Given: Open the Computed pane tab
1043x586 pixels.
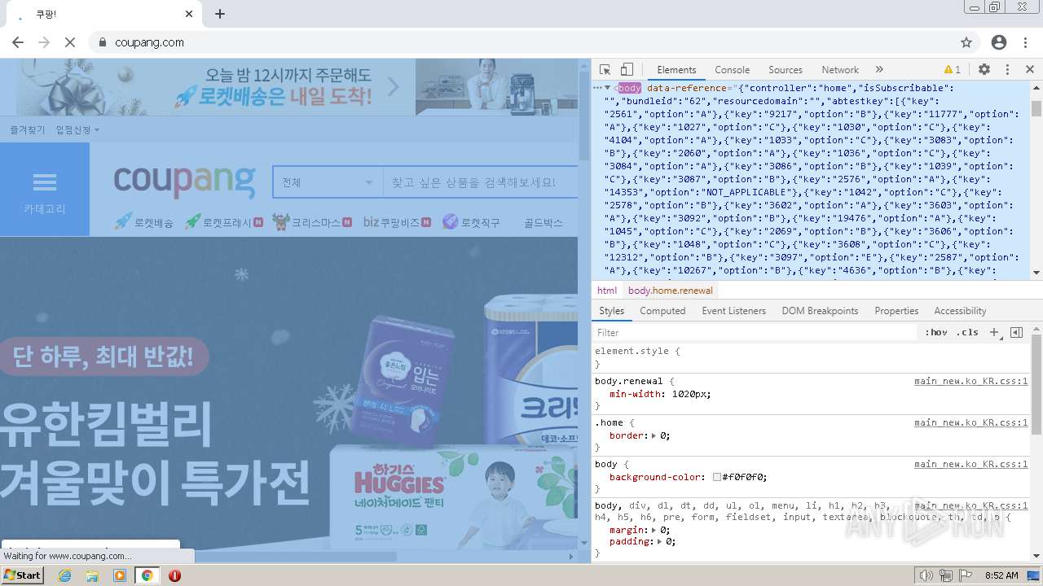Looking at the screenshot, I should pos(662,311).
